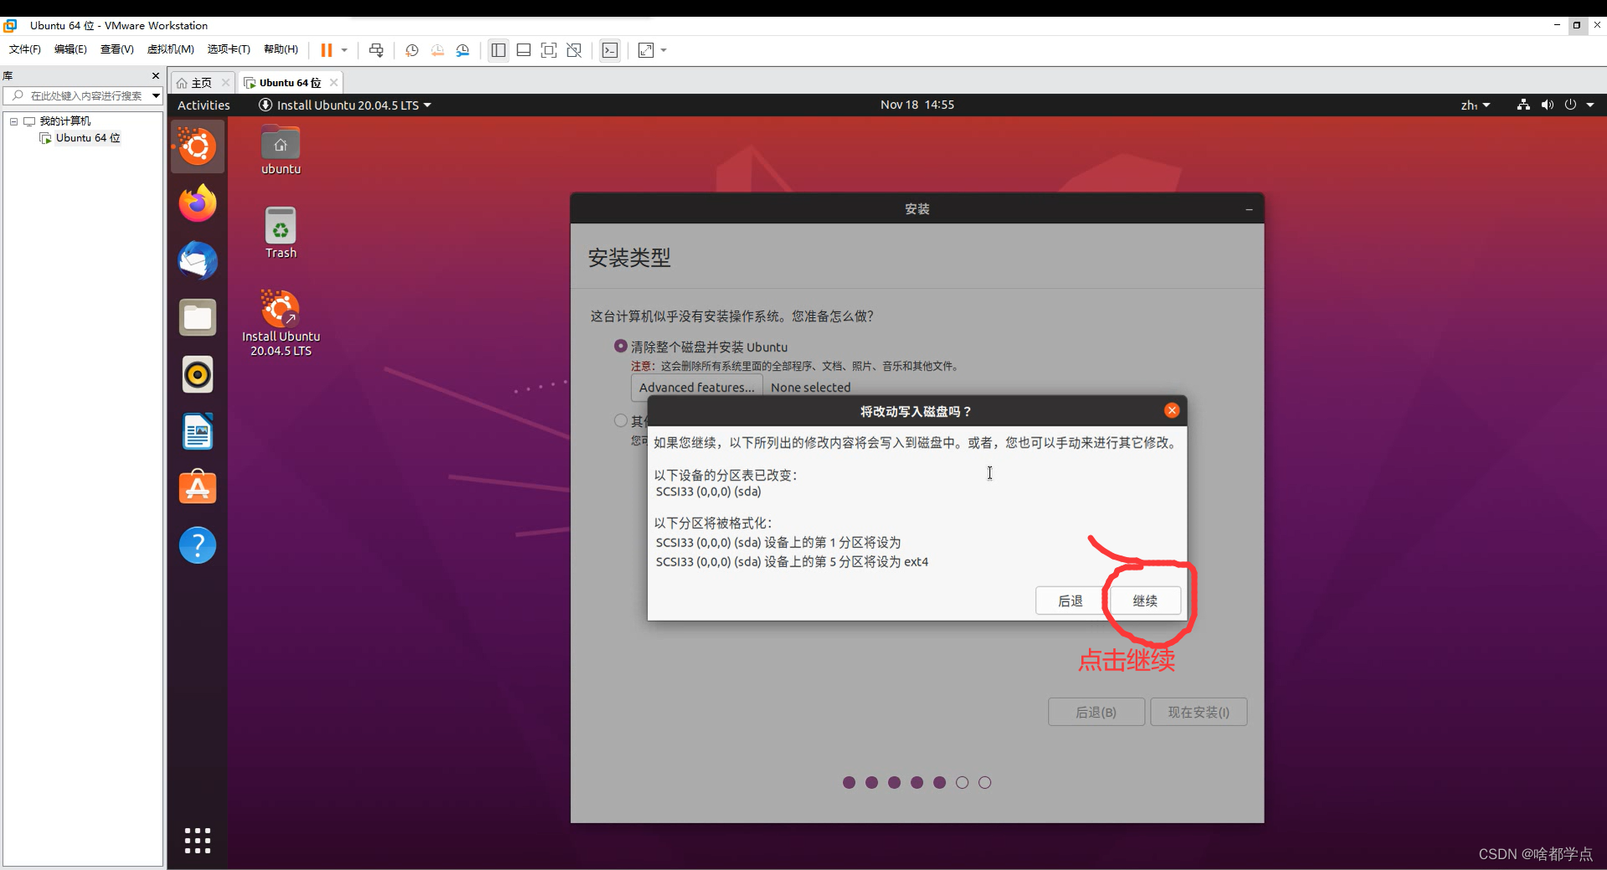The width and height of the screenshot is (1607, 870).
Task: Toggle the thumbnail bar view
Action: click(x=524, y=50)
